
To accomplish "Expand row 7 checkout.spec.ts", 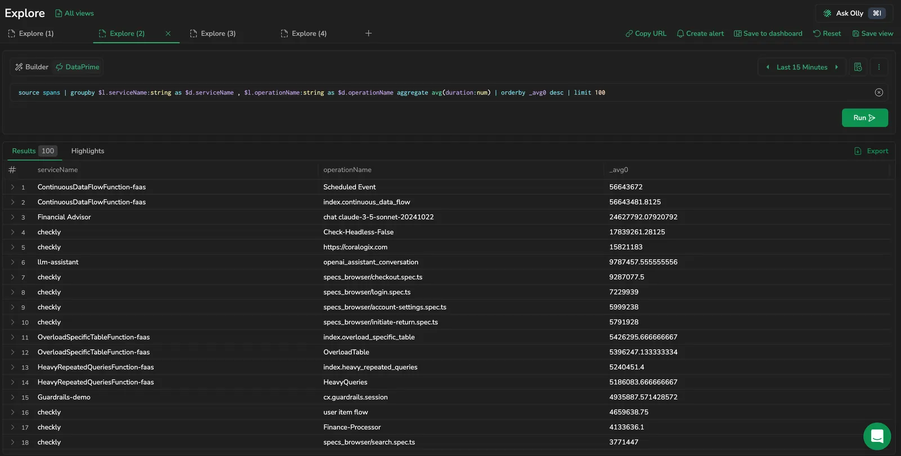I will pos(12,277).
